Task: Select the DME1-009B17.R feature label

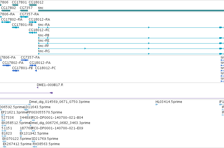Action: (x=50, y=85)
